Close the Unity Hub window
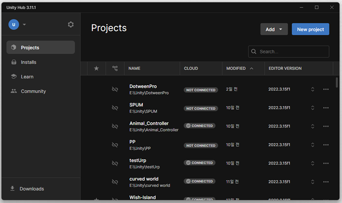This screenshot has height=203, width=342. click(x=332, y=7)
